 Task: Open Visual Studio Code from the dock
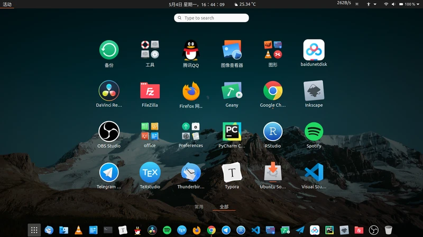tap(255, 230)
